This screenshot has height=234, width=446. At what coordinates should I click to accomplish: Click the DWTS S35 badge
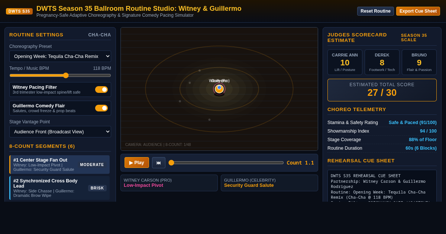(19, 11)
